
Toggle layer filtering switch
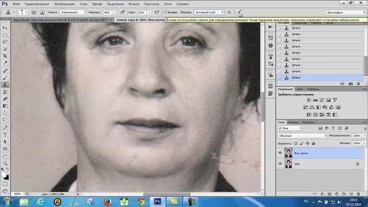point(365,128)
